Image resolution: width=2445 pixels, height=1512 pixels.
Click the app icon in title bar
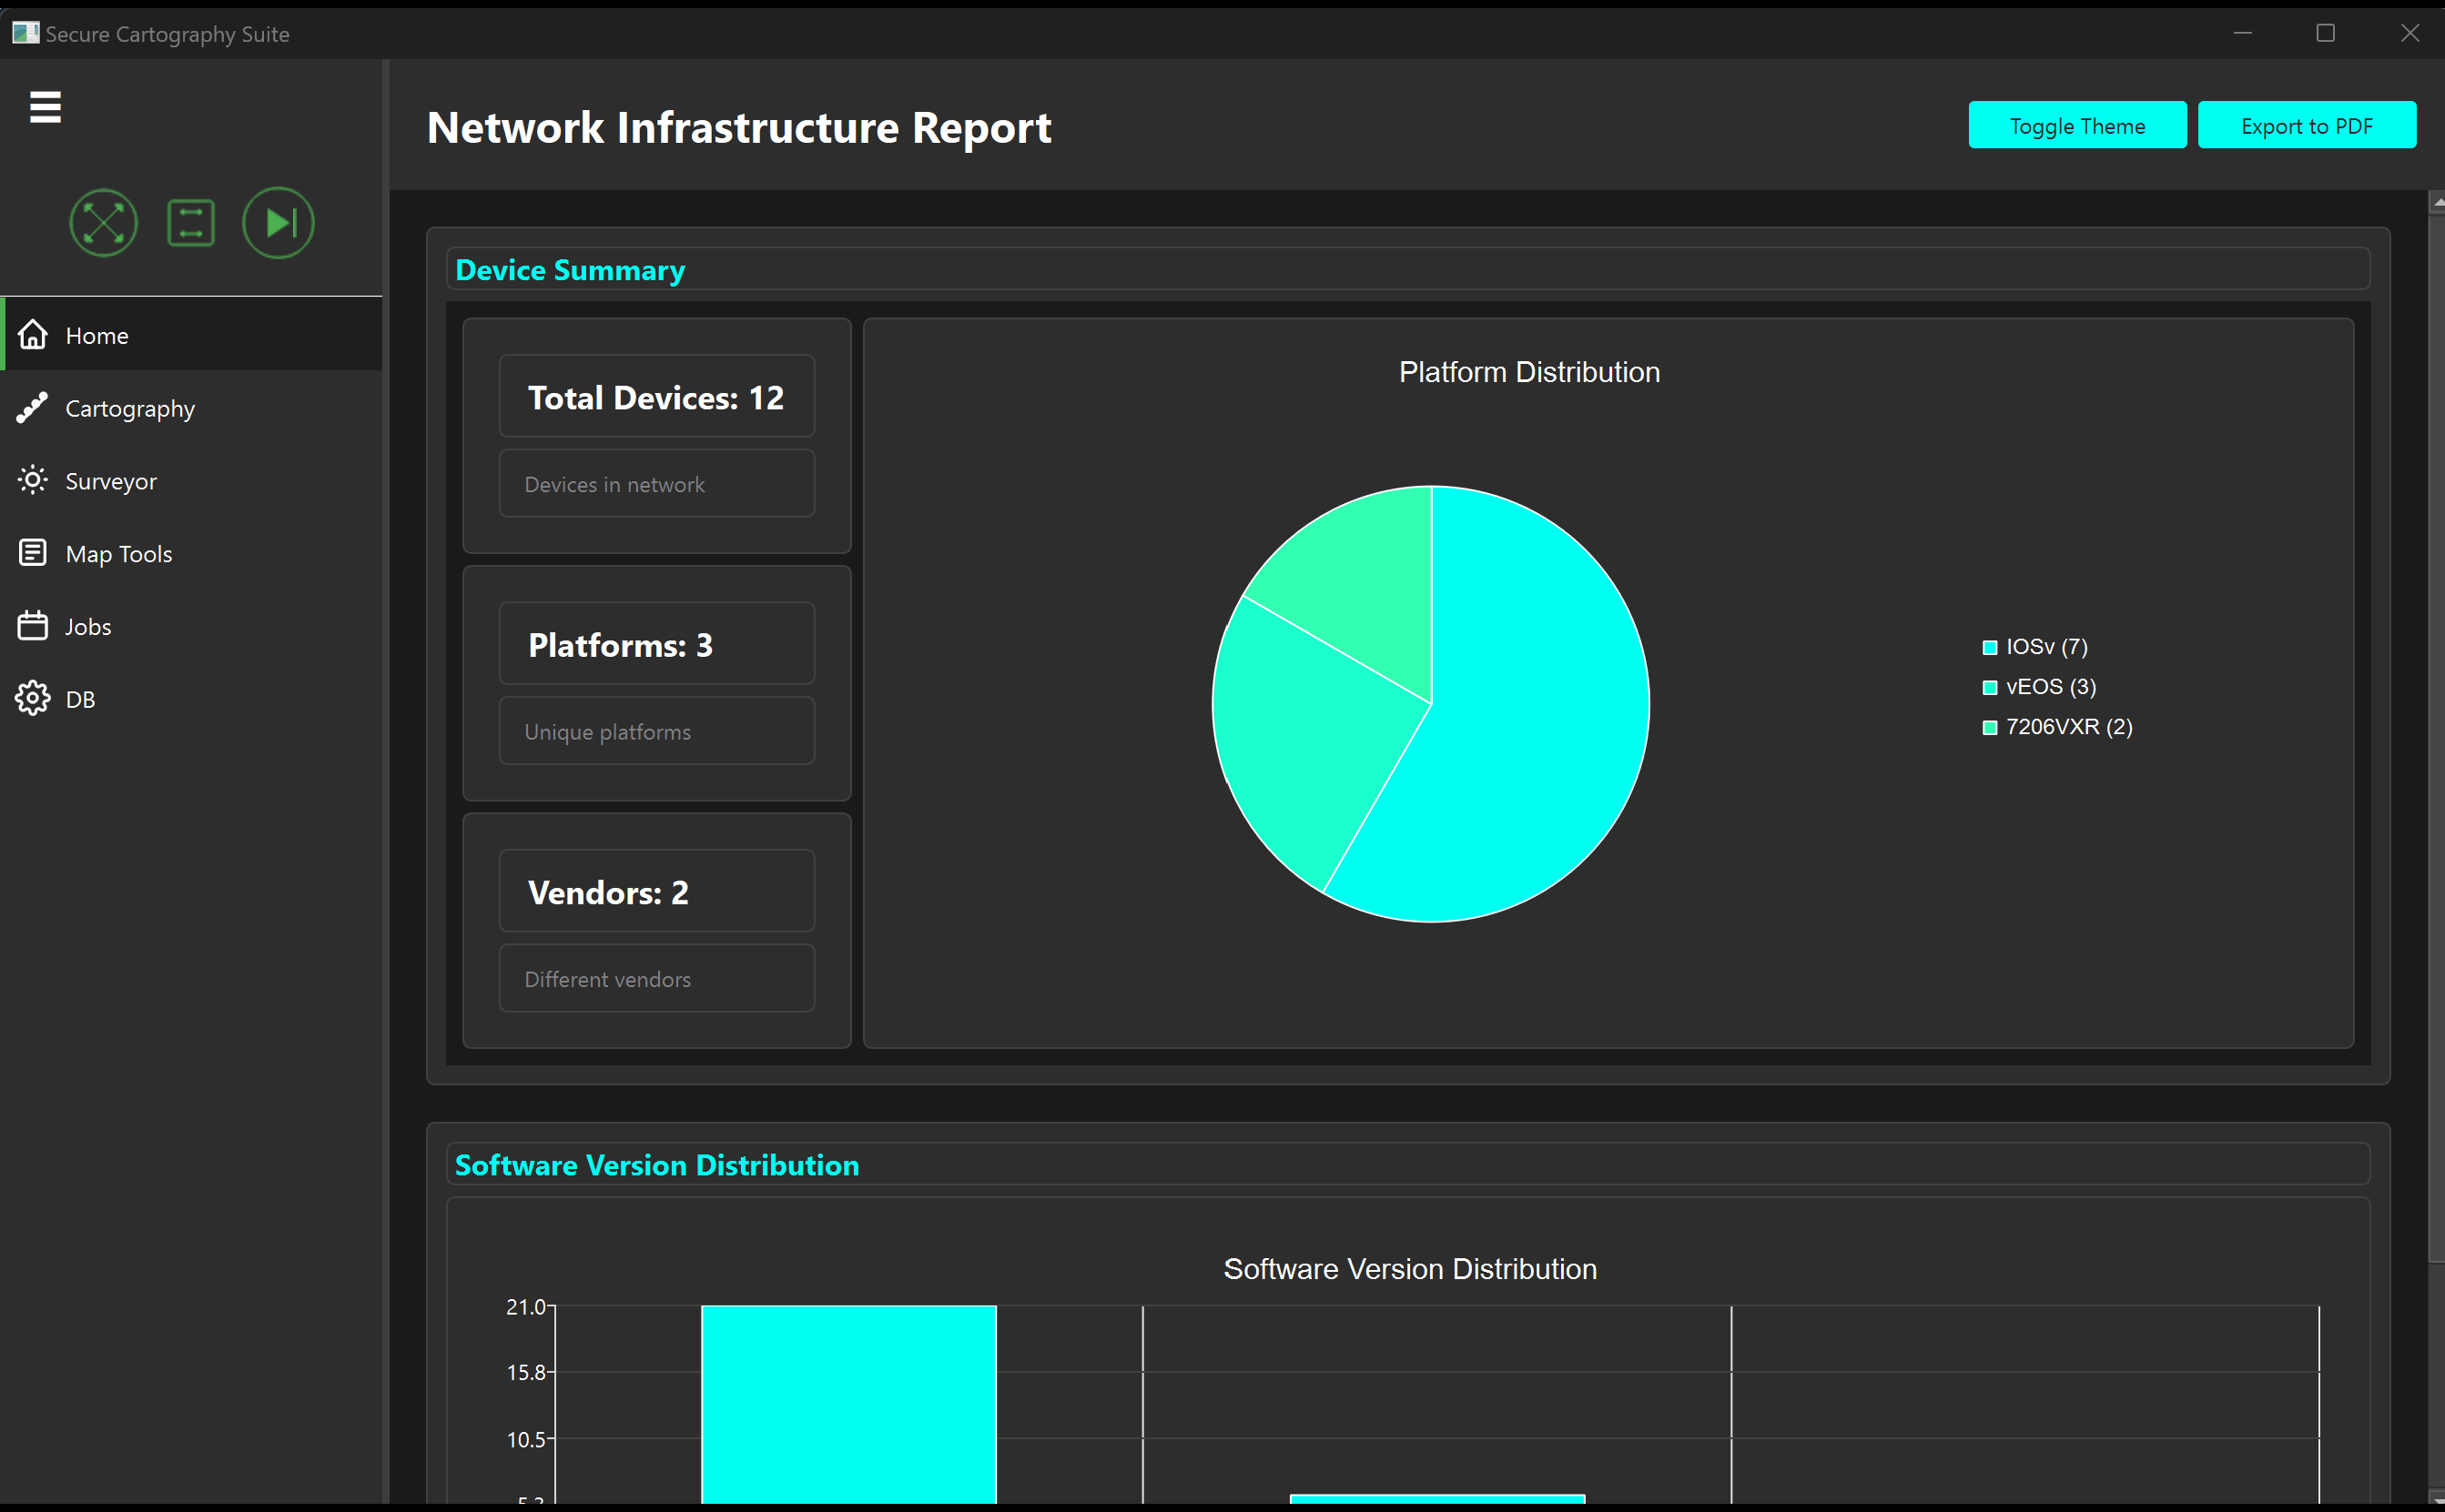(25, 33)
